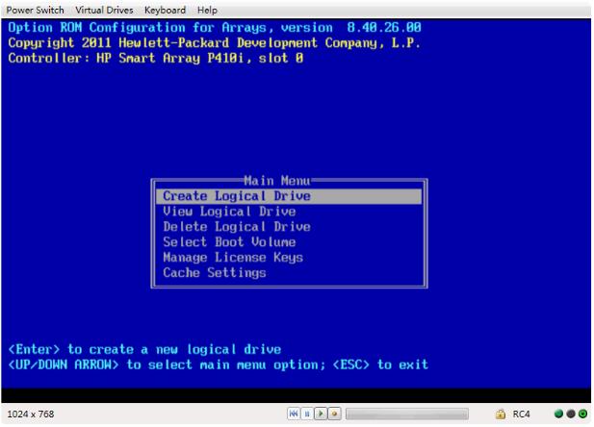Click the record button in status bar
The width and height of the screenshot is (594, 427).
[x=334, y=414]
